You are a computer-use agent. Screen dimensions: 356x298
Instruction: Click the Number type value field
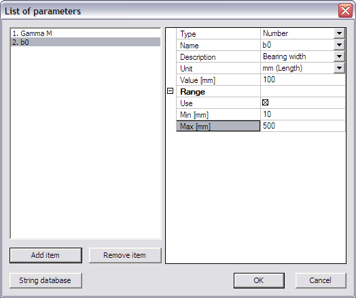pos(298,33)
